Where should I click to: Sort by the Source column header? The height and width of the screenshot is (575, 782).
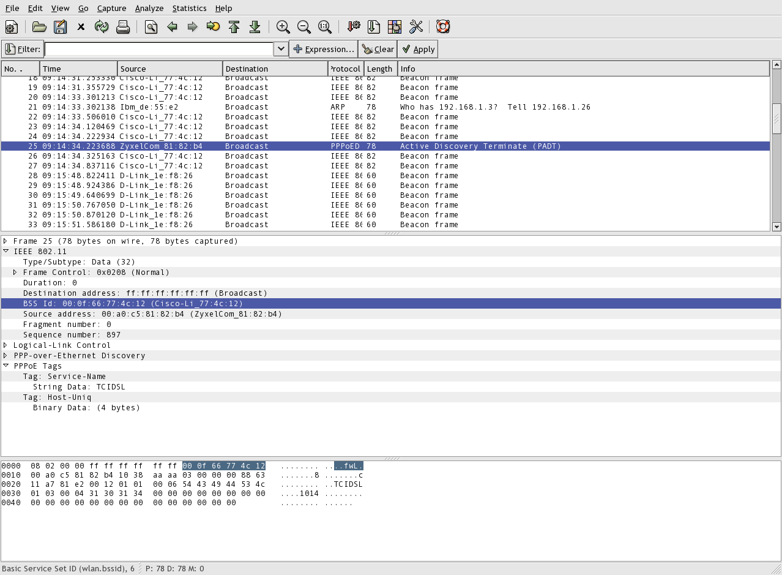(170, 69)
